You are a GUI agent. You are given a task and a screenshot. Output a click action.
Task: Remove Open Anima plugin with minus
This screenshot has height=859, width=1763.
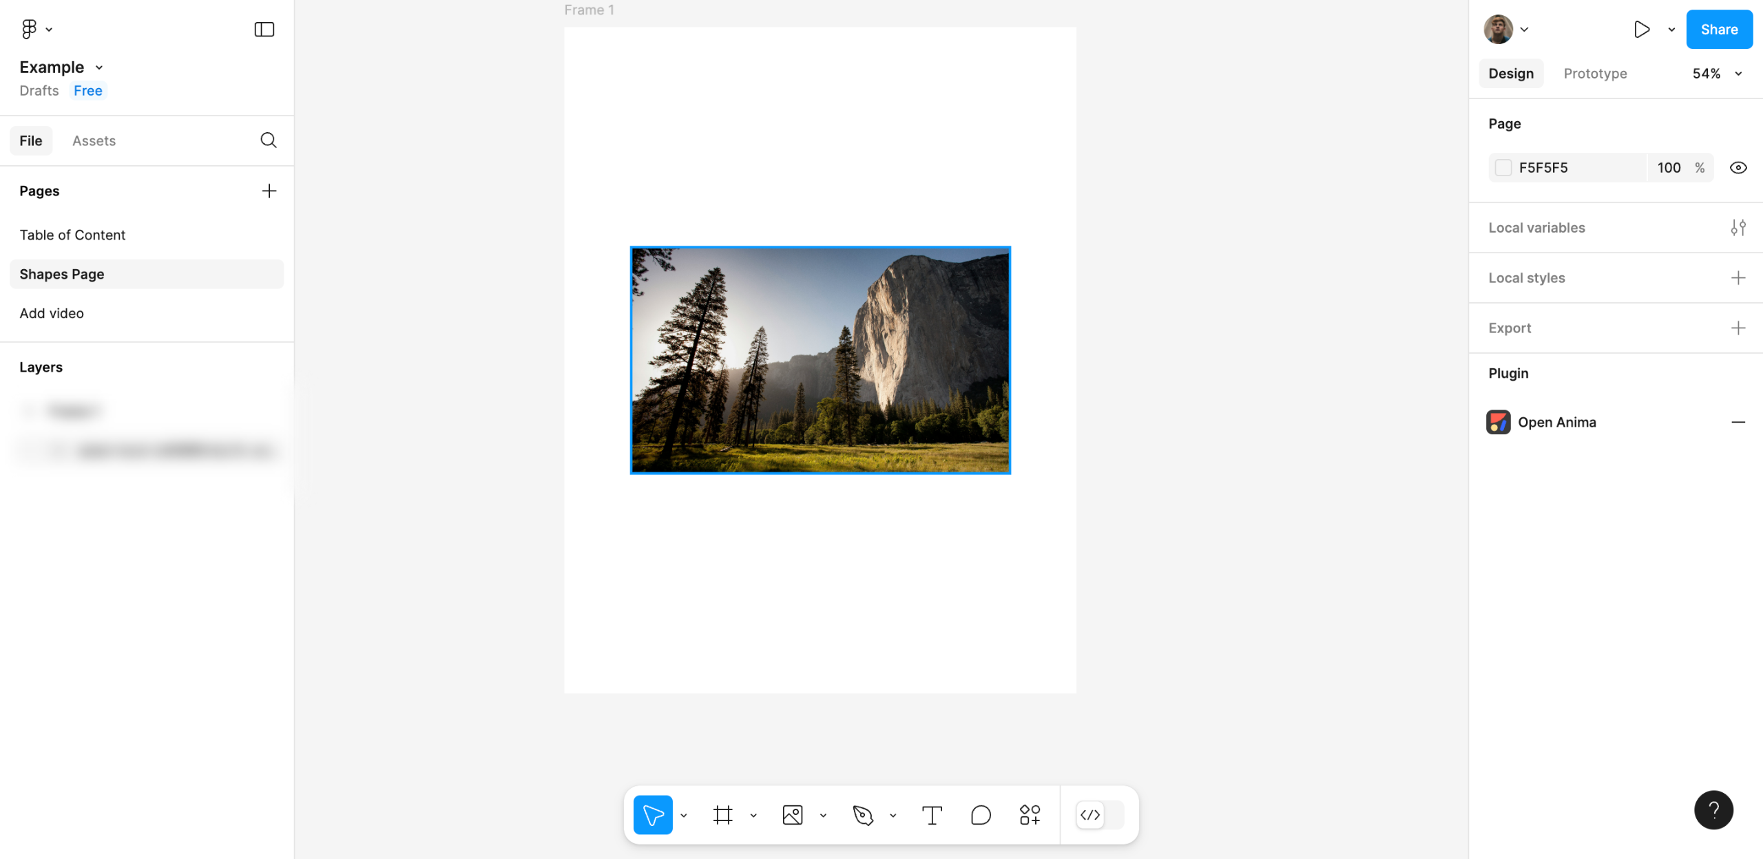pyautogui.click(x=1738, y=422)
